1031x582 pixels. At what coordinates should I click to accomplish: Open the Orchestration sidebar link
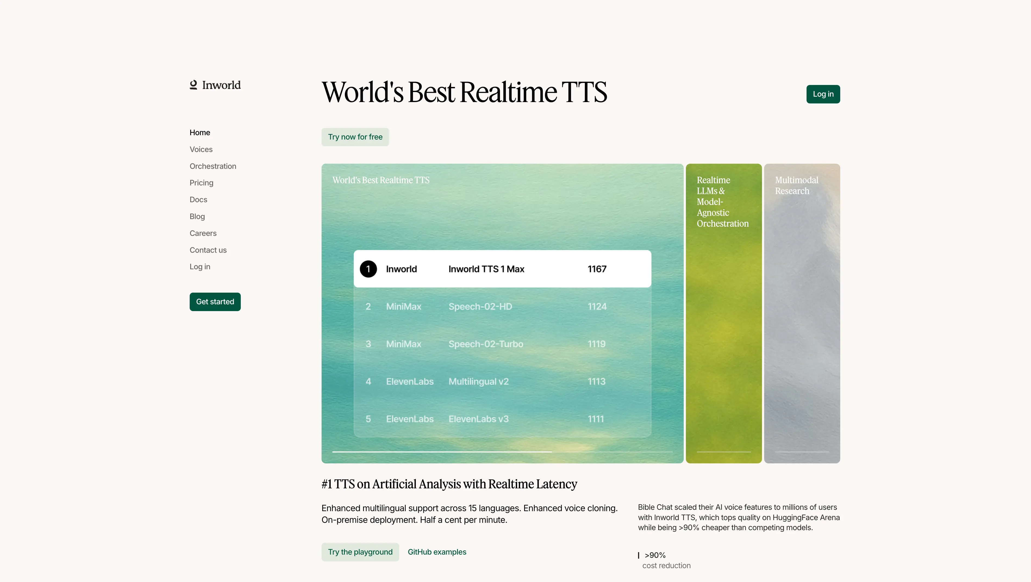(x=213, y=166)
